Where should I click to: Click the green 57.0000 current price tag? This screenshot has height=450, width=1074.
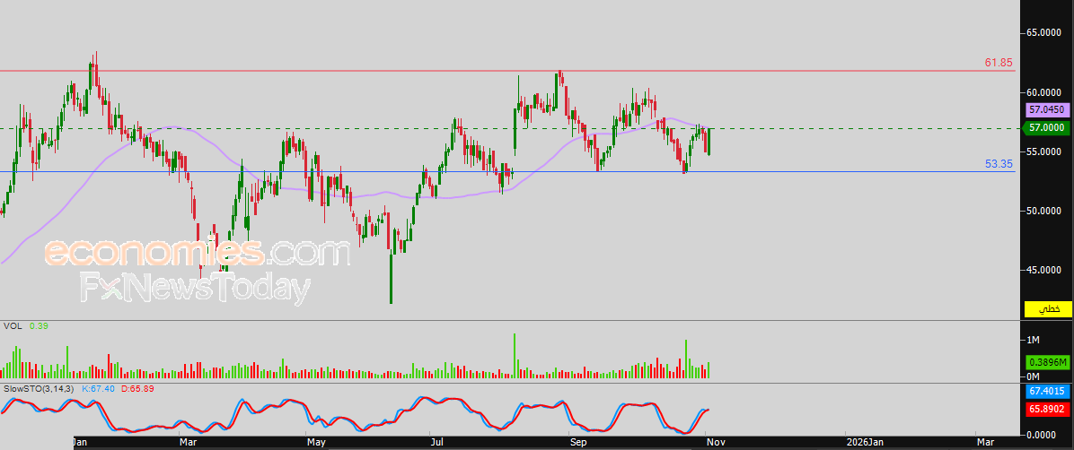tap(1047, 128)
